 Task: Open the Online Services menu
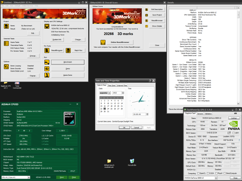coord(28,6)
